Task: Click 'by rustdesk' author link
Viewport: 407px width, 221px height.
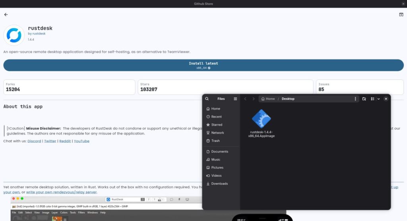Action: [37, 34]
